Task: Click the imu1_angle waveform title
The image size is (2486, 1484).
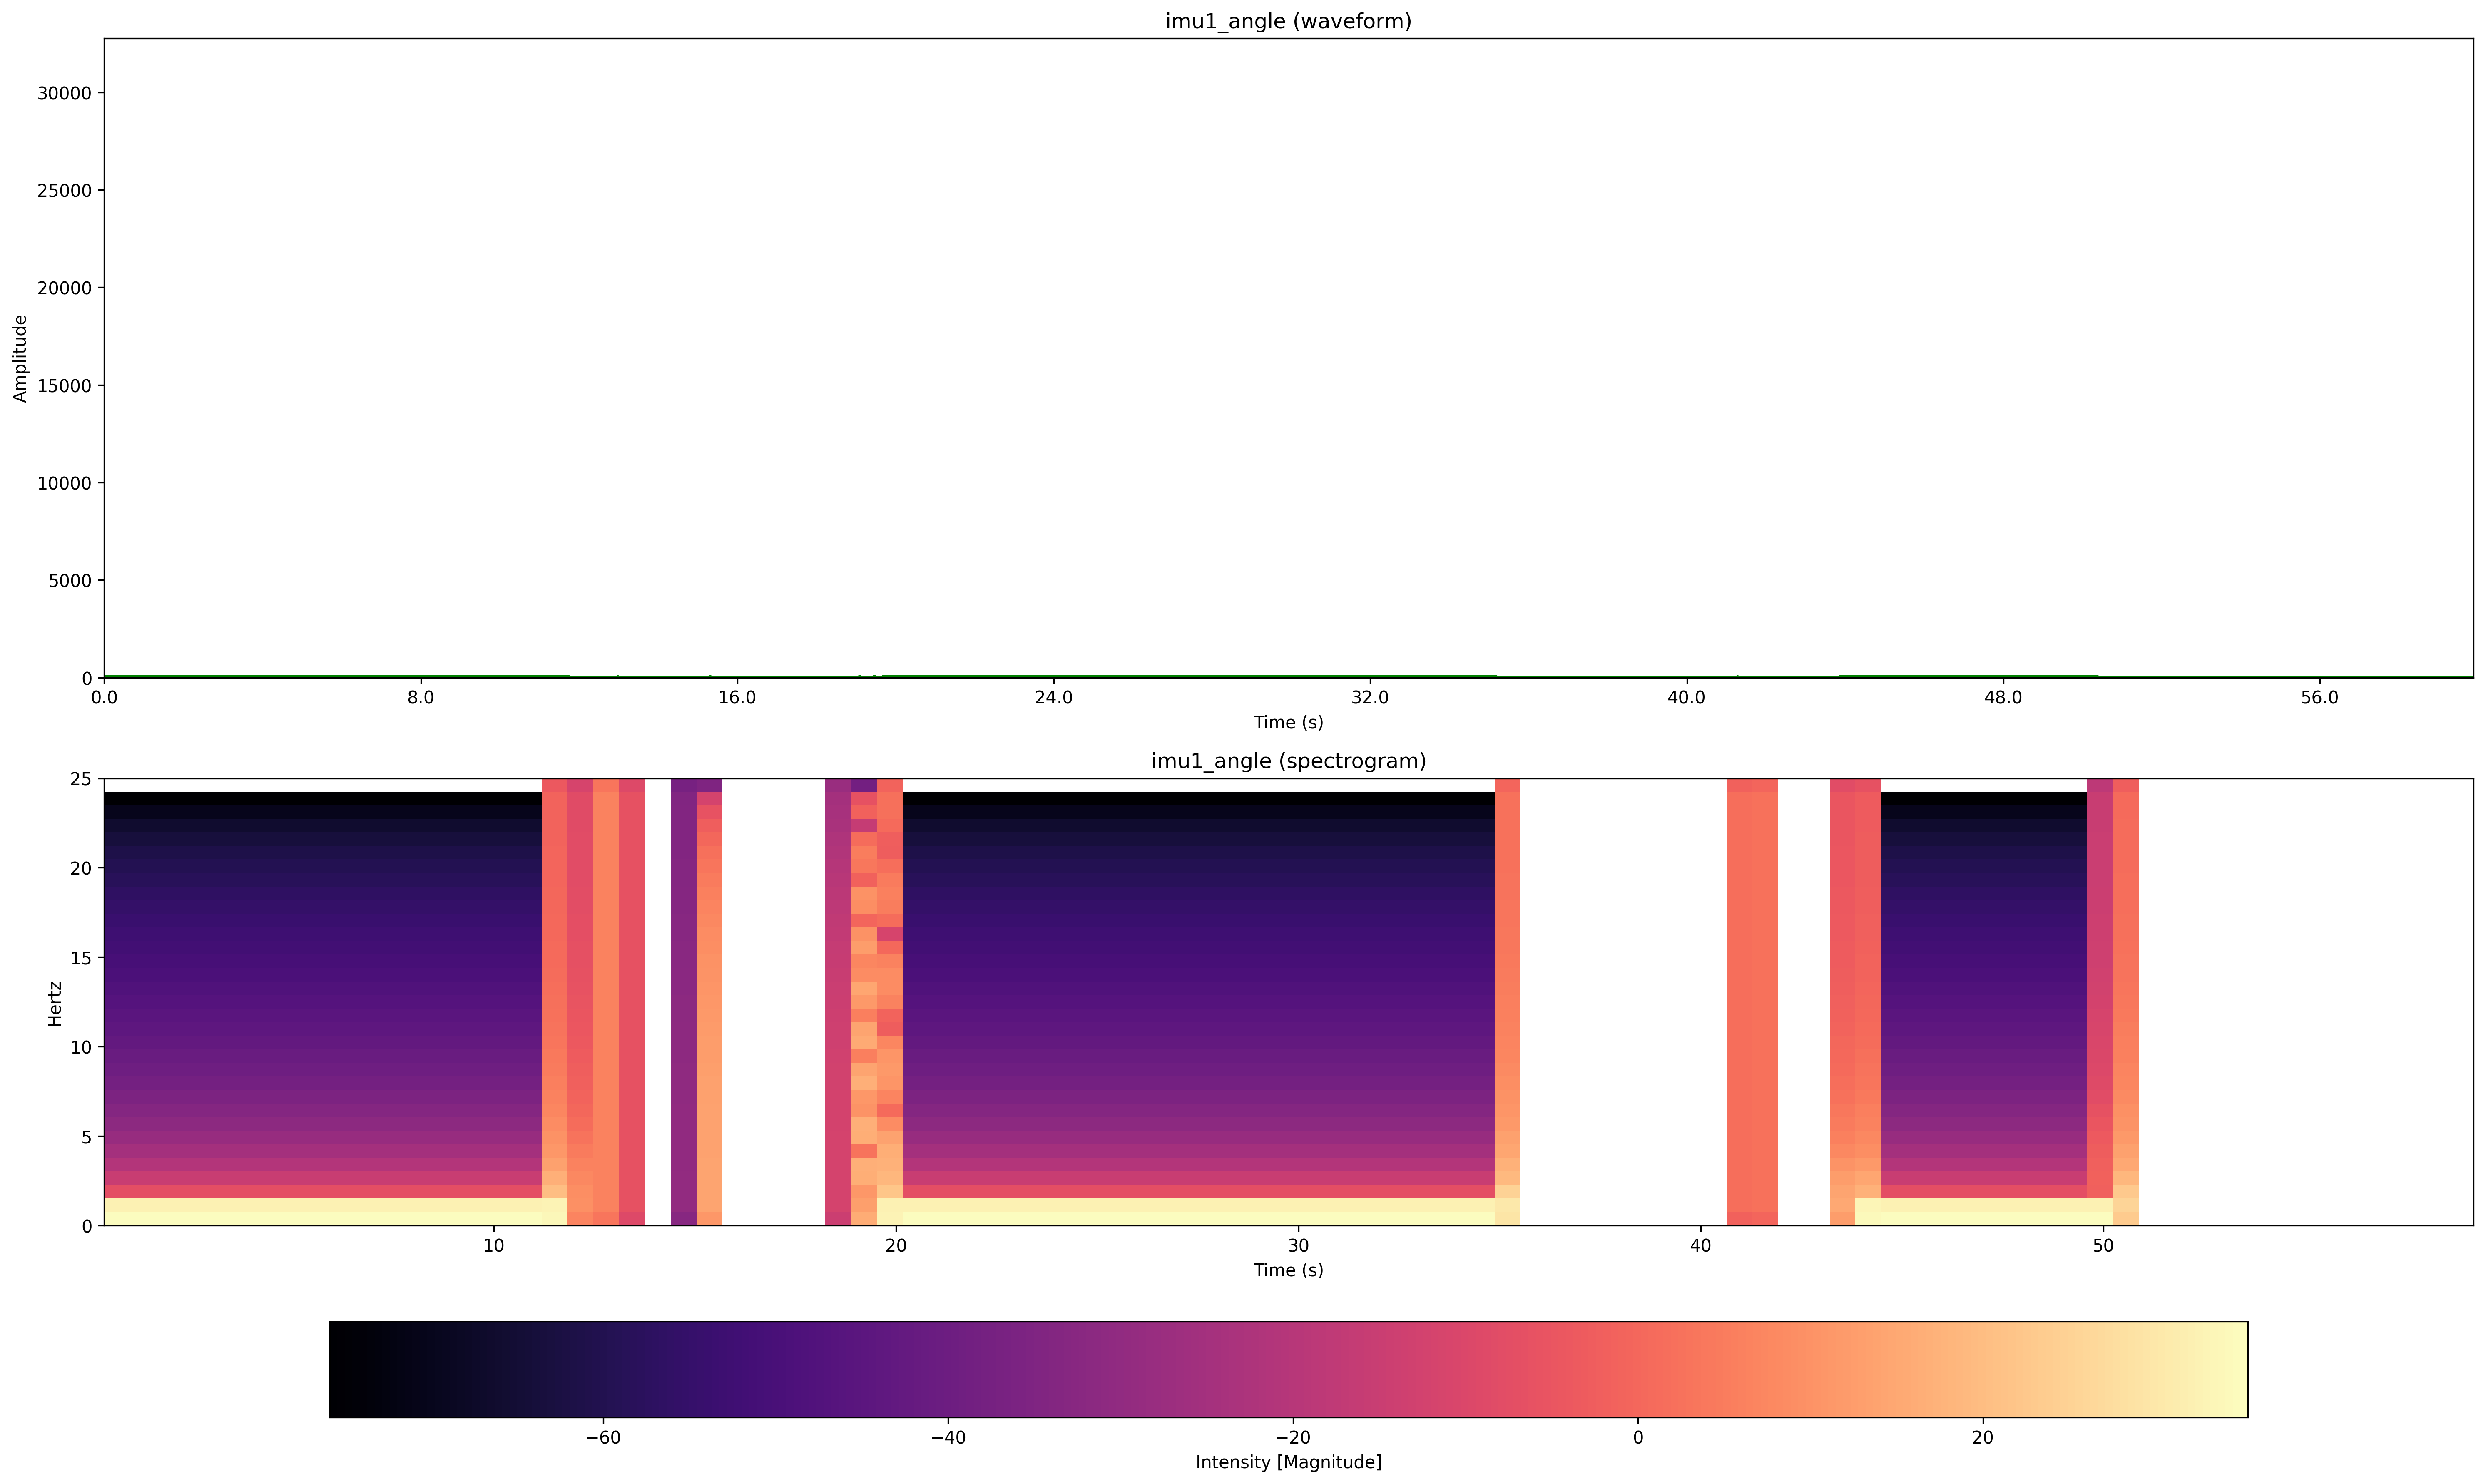Action: click(1288, 21)
